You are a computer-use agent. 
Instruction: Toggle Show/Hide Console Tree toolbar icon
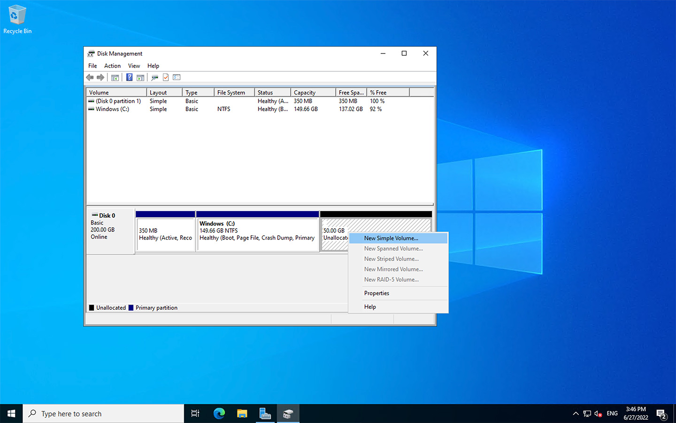click(115, 78)
